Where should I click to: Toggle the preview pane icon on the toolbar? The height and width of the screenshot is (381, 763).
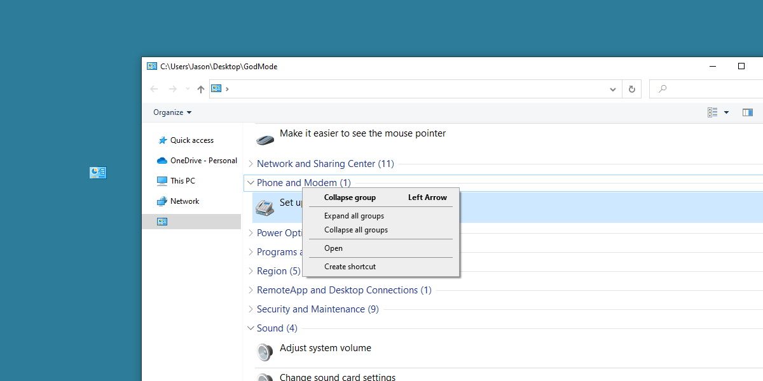click(x=748, y=112)
